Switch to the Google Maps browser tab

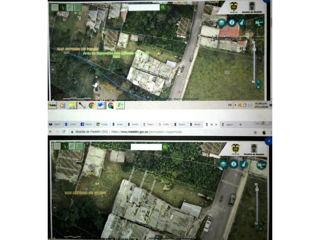pyautogui.click(x=102, y=124)
